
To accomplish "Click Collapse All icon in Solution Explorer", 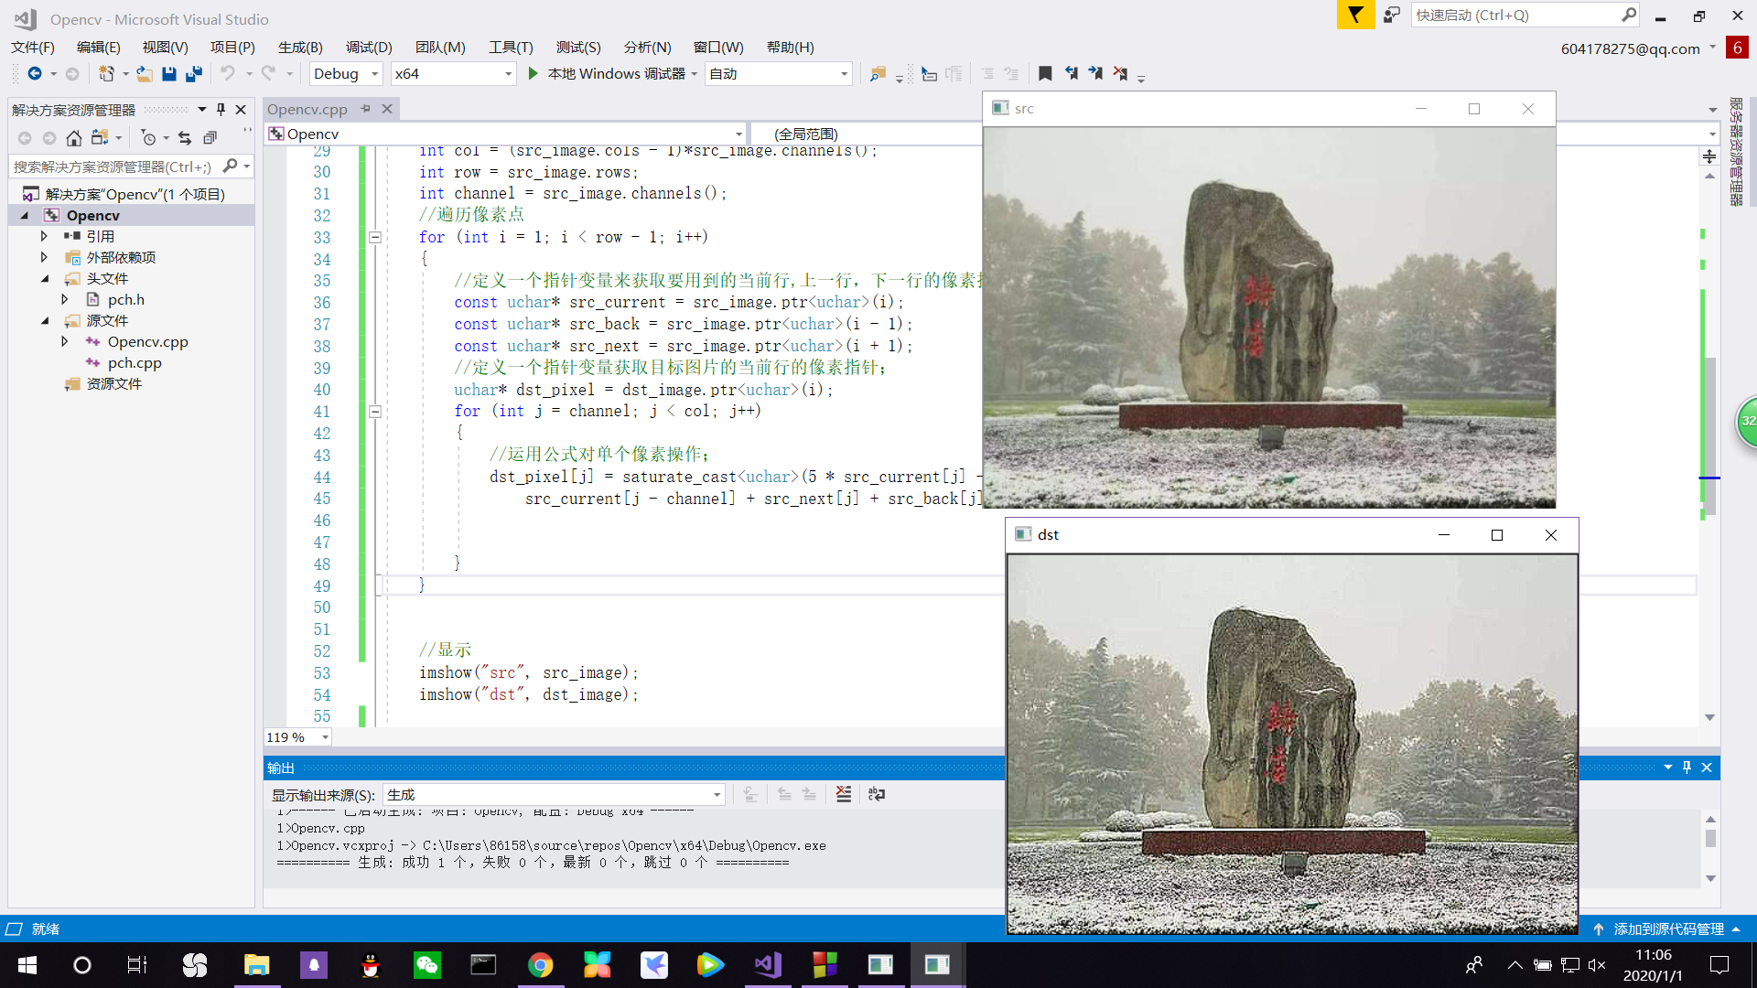I will (210, 138).
